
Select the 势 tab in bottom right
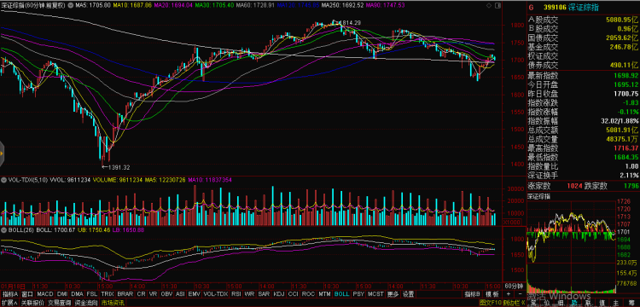coord(574,303)
